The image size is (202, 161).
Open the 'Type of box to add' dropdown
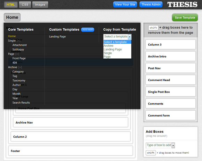(160, 145)
